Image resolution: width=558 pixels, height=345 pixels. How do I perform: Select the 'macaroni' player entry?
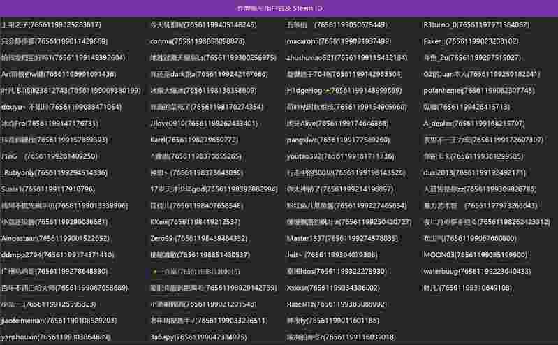point(339,41)
